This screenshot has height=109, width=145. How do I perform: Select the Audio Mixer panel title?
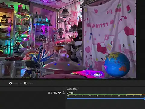[x=73, y=89]
